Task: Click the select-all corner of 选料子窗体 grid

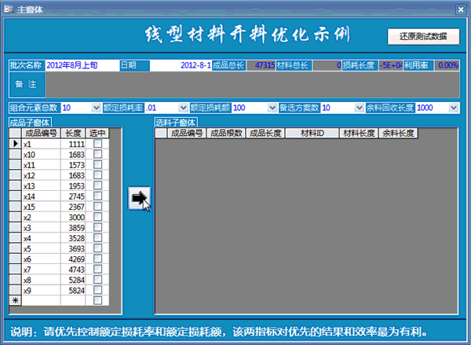Action: pos(161,133)
